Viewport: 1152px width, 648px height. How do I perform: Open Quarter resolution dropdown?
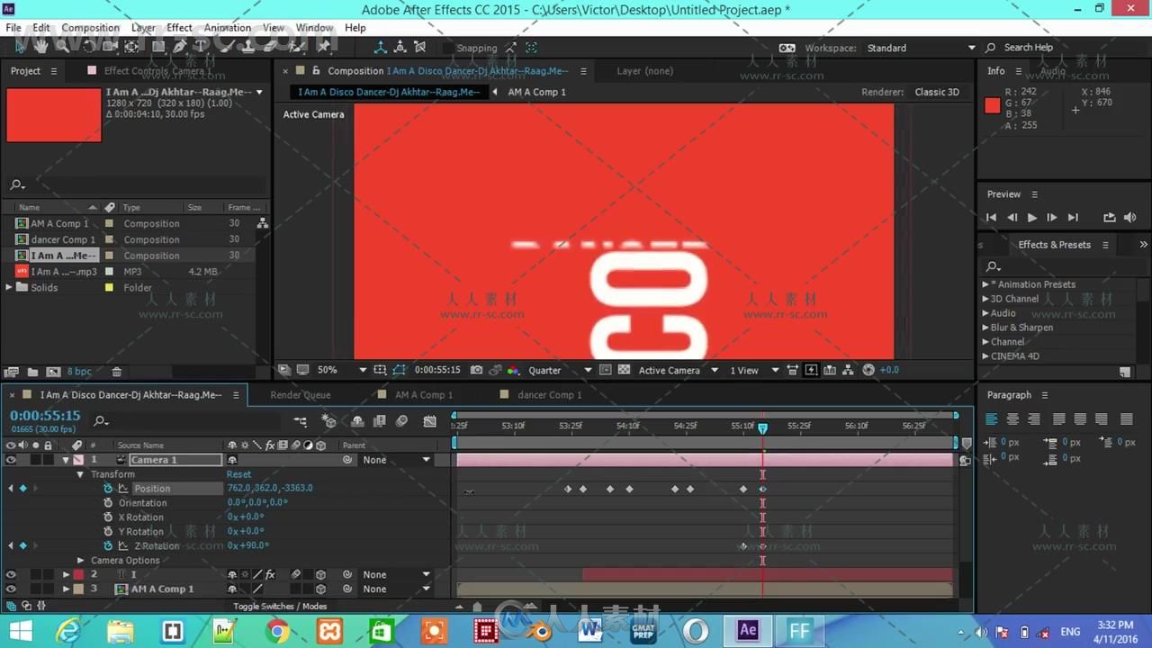559,370
